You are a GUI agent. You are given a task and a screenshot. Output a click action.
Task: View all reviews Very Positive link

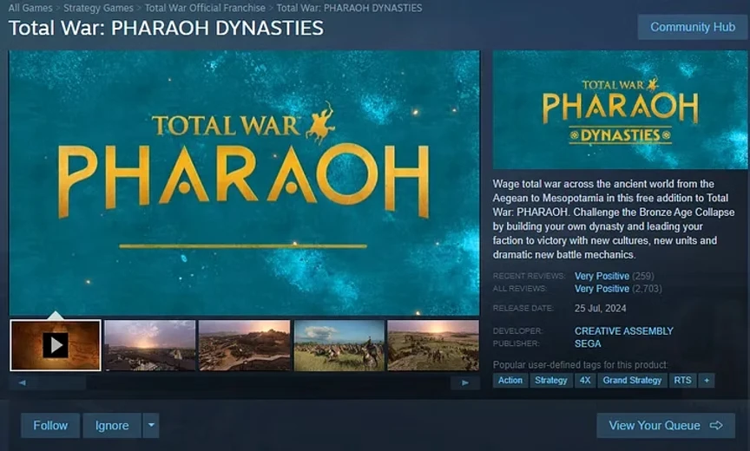tap(602, 289)
